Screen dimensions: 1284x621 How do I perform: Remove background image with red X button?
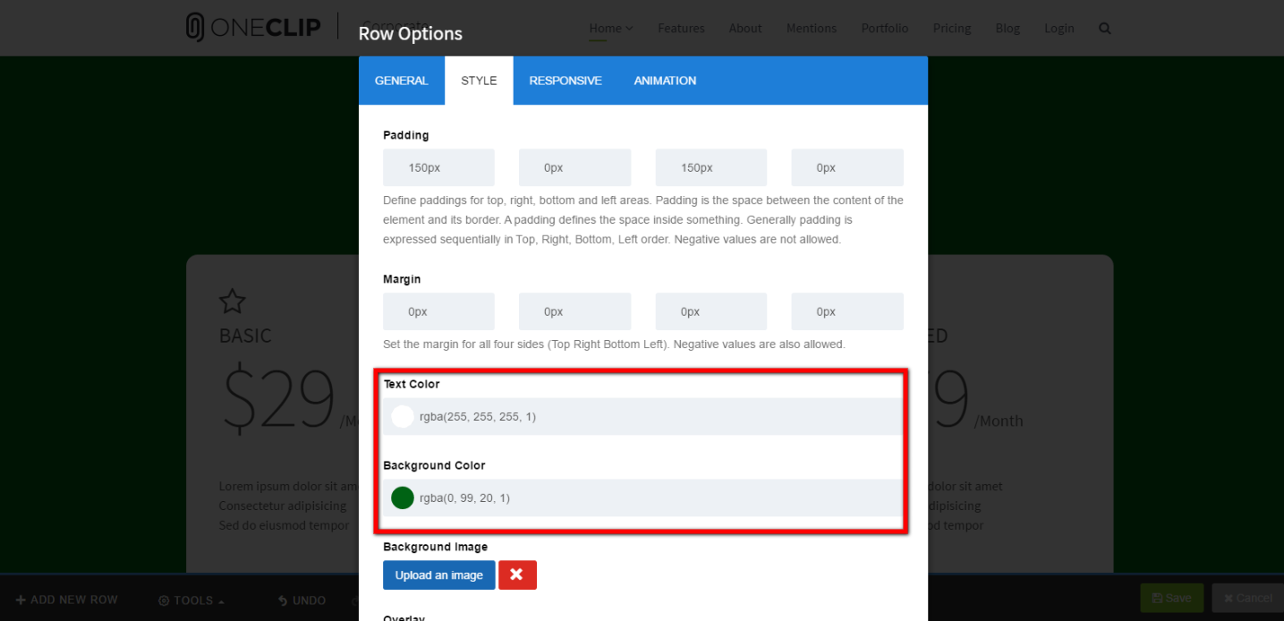(517, 575)
